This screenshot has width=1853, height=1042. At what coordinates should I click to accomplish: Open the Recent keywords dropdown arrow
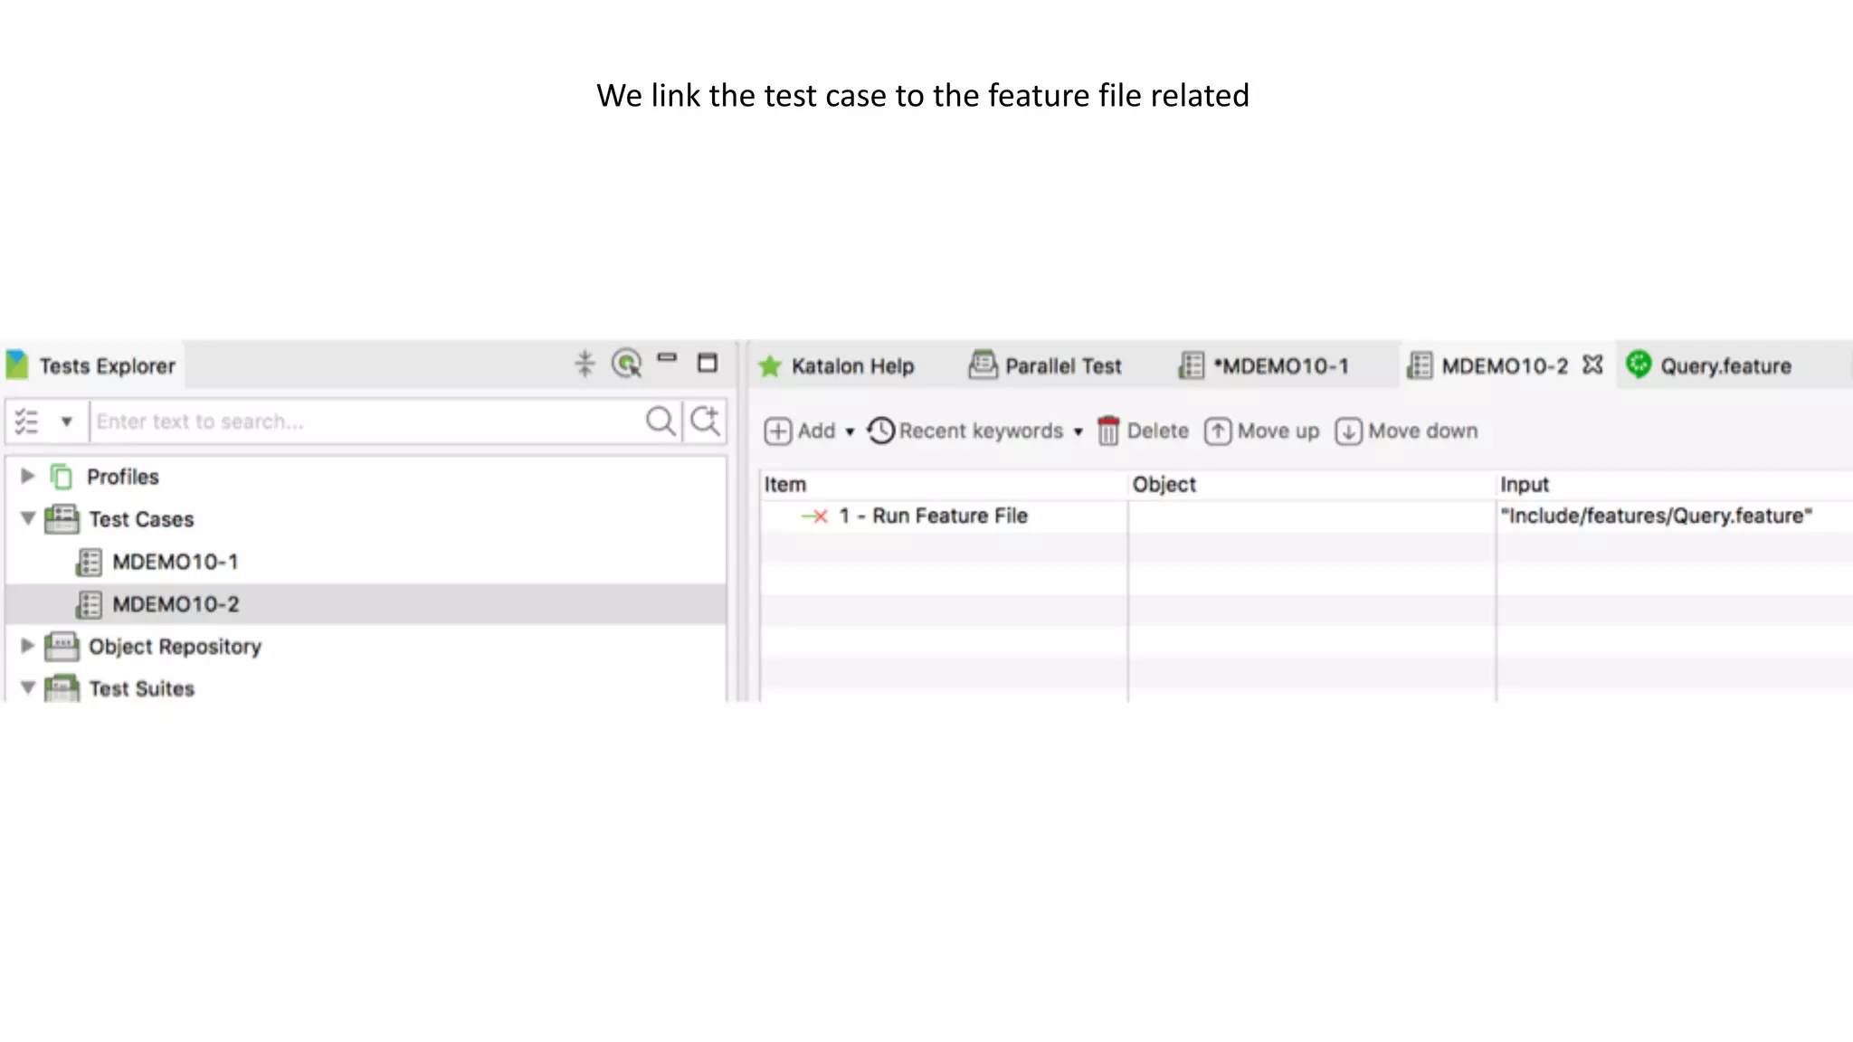click(x=1078, y=432)
